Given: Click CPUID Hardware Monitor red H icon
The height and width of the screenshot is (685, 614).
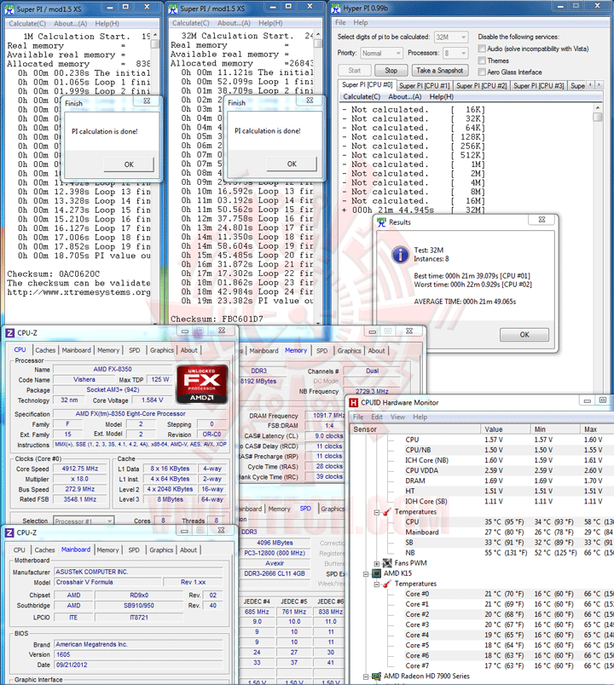Looking at the screenshot, I should click(354, 403).
